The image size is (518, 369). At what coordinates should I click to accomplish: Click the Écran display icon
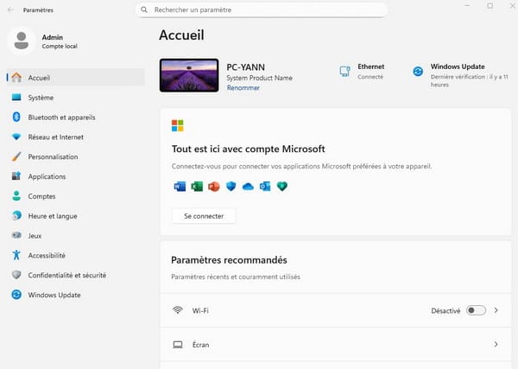point(178,345)
